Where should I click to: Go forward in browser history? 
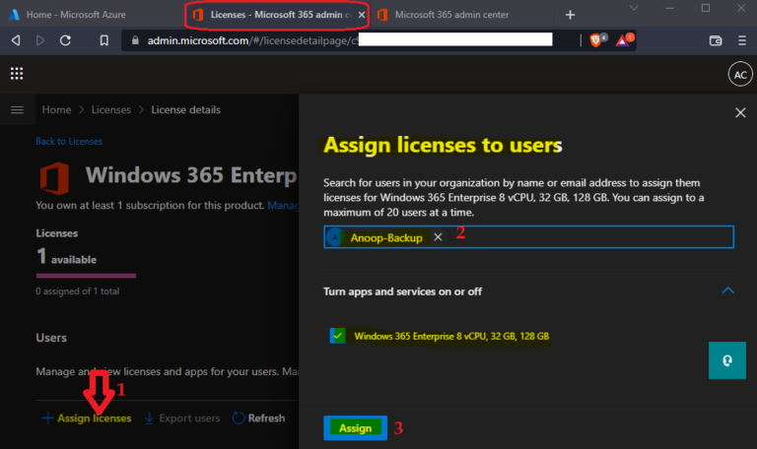pyautogui.click(x=40, y=40)
